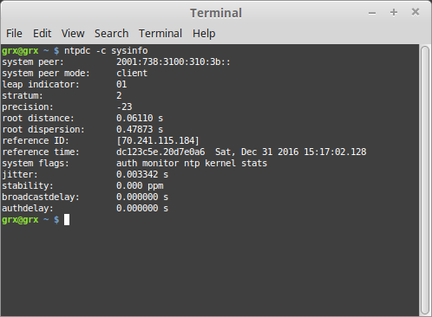
Task: Open the File menu
Action: 14,34
